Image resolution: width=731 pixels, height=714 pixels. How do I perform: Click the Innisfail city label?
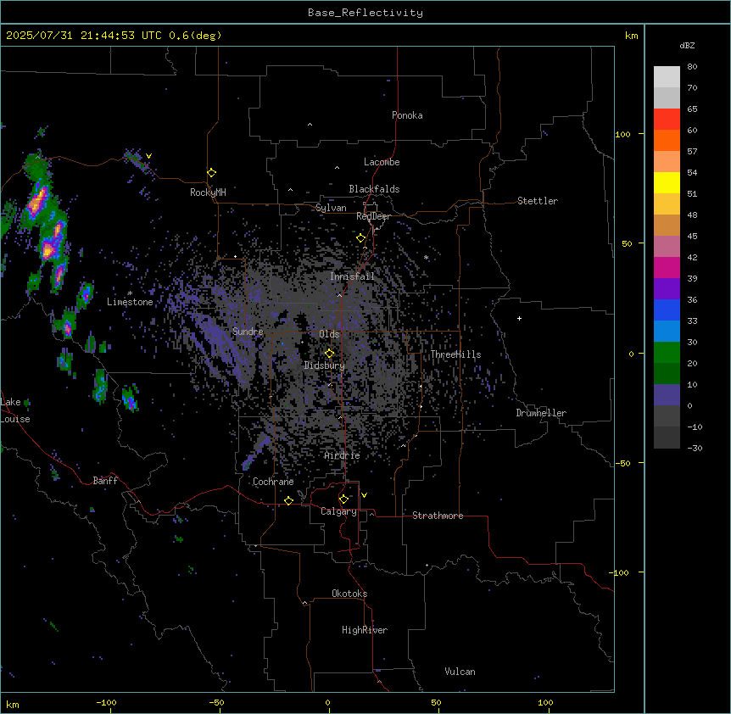click(x=353, y=276)
